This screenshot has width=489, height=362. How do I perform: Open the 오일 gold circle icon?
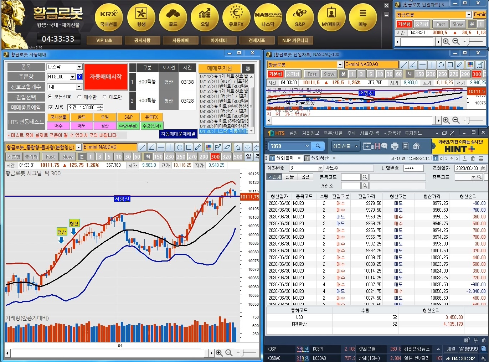(x=205, y=17)
